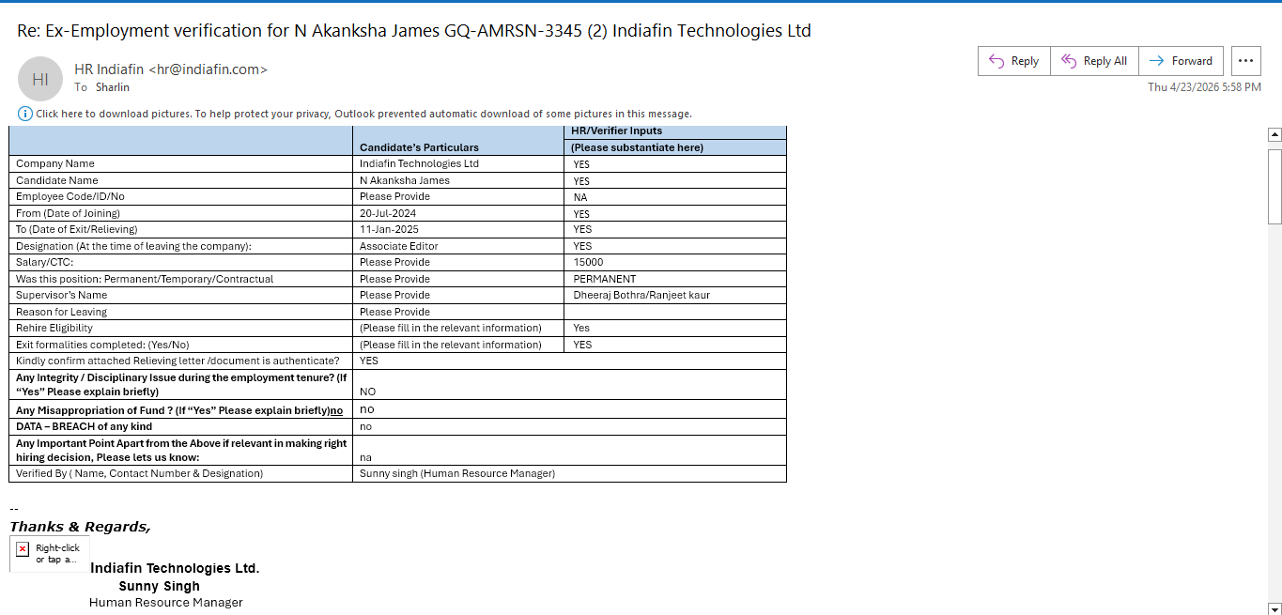Viewport: 1282px width, 615px height.
Task: Open the more actions ellipsis menu
Action: (1245, 61)
